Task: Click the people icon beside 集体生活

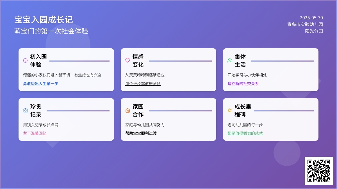Action: tap(230, 60)
